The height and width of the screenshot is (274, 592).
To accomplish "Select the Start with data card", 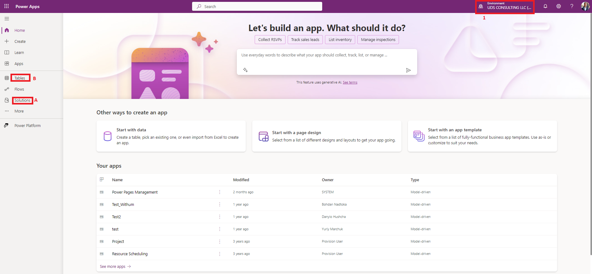I will tap(171, 136).
